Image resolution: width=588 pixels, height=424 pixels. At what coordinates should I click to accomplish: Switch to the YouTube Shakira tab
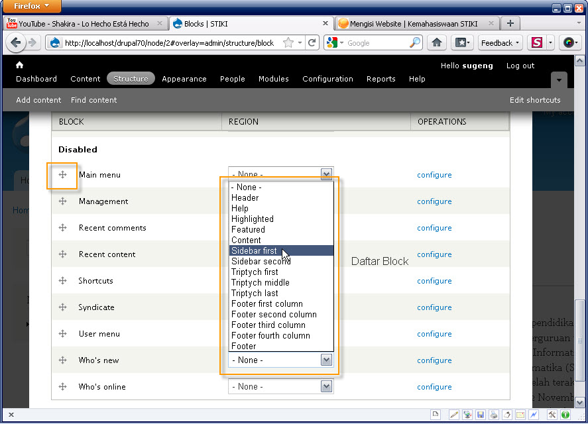[84, 24]
